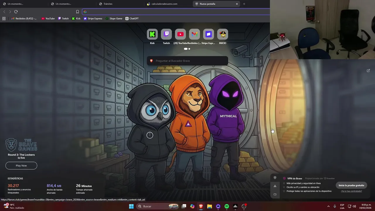Open the background image external link icon
This screenshot has height=211, width=375.
(x=368, y=71)
